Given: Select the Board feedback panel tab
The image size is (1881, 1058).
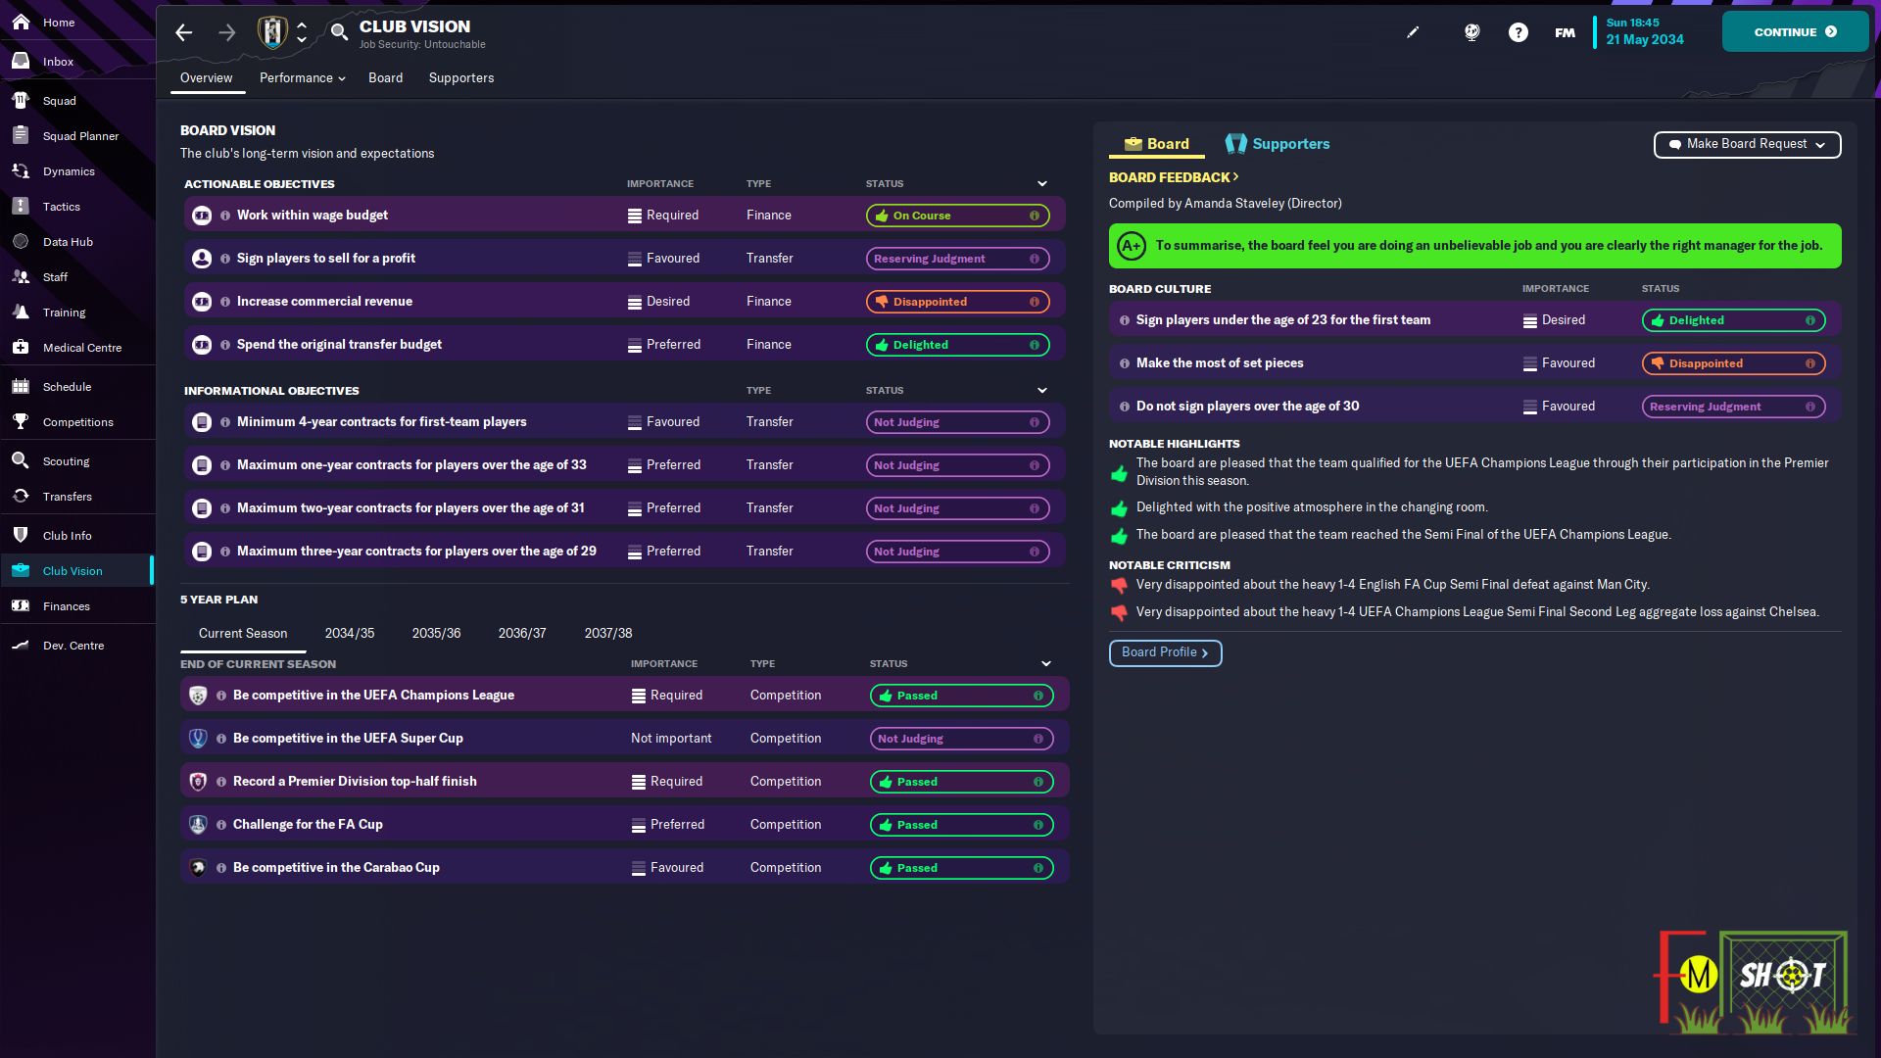Looking at the screenshot, I should click(x=1156, y=144).
